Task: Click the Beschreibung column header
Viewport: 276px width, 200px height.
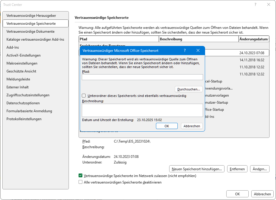Action: click(x=199, y=39)
